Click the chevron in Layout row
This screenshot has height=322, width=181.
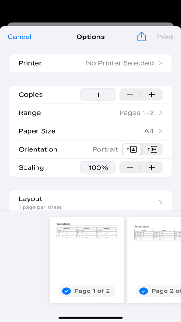[161, 203]
